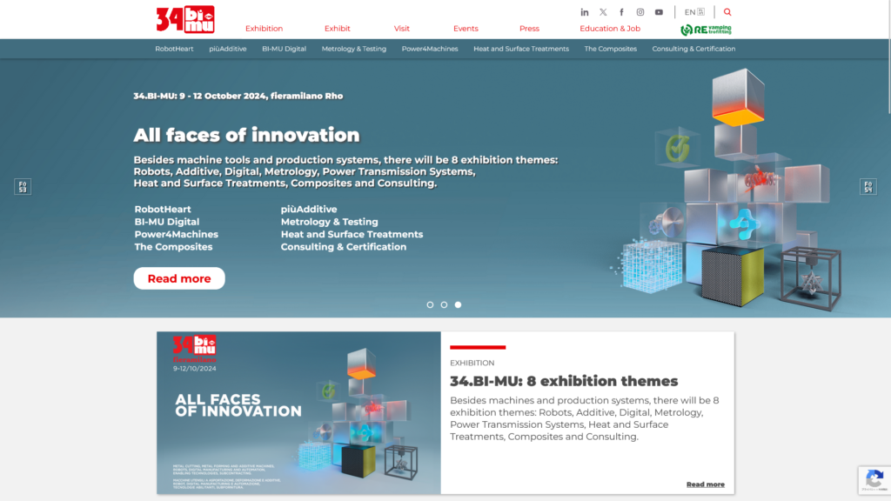Image resolution: width=891 pixels, height=501 pixels.
Task: Click the 'All faces of innovation' hero heading
Action: point(246,135)
